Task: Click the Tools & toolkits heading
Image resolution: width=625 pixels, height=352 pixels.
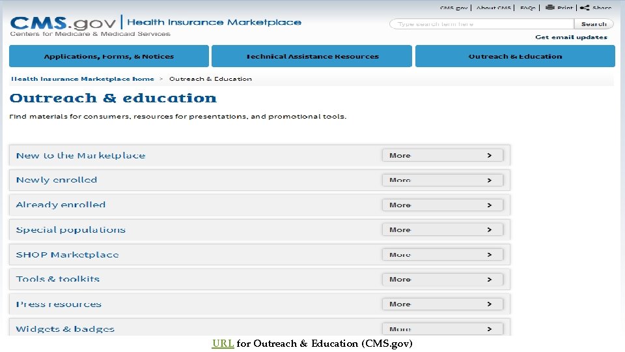Action: pyautogui.click(x=57, y=279)
